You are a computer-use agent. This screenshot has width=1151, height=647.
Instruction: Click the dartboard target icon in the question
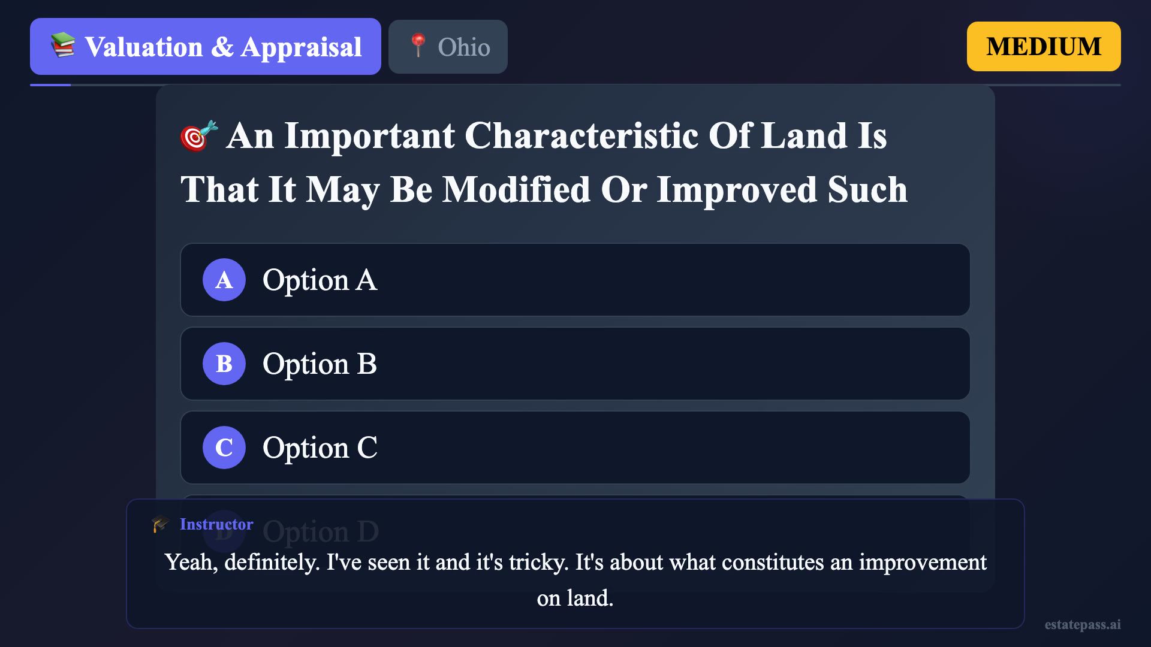pyautogui.click(x=198, y=136)
